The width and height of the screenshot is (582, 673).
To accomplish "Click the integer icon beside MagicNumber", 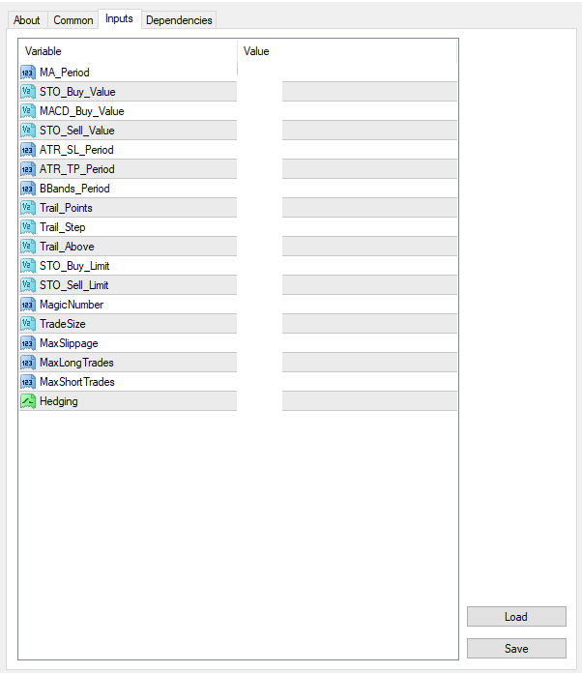I will [x=28, y=305].
